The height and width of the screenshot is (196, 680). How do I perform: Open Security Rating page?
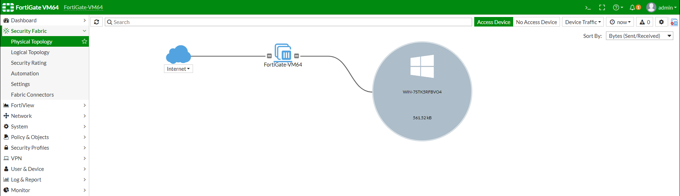point(45,63)
